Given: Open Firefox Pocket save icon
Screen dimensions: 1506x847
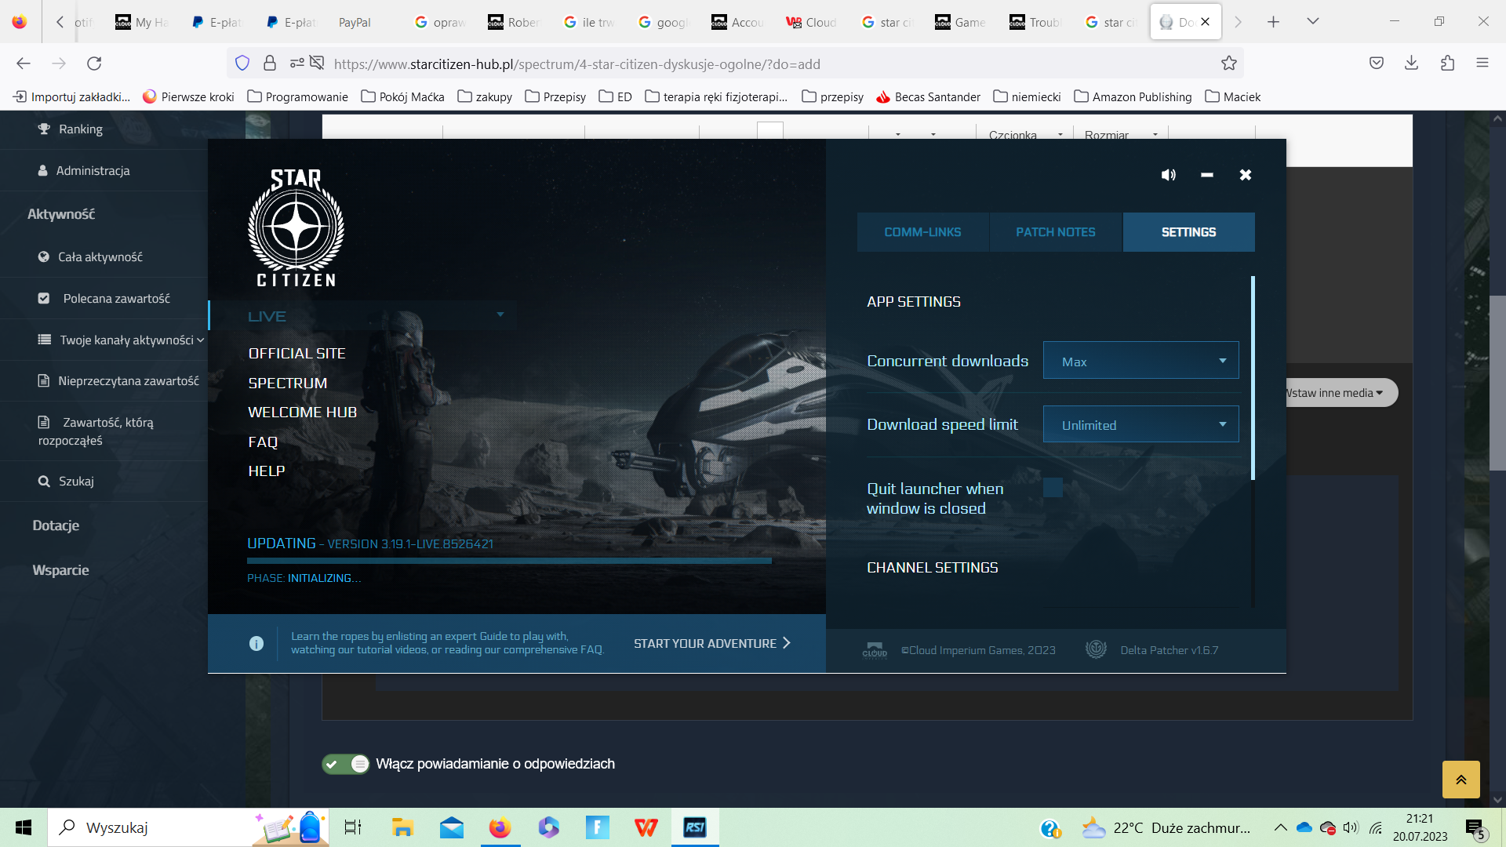Looking at the screenshot, I should click(1377, 64).
